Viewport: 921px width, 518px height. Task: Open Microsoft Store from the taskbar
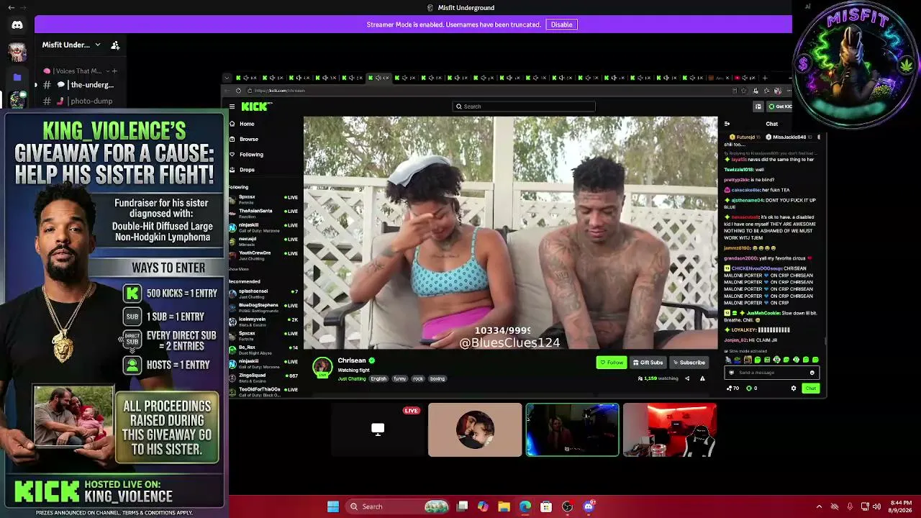click(546, 506)
